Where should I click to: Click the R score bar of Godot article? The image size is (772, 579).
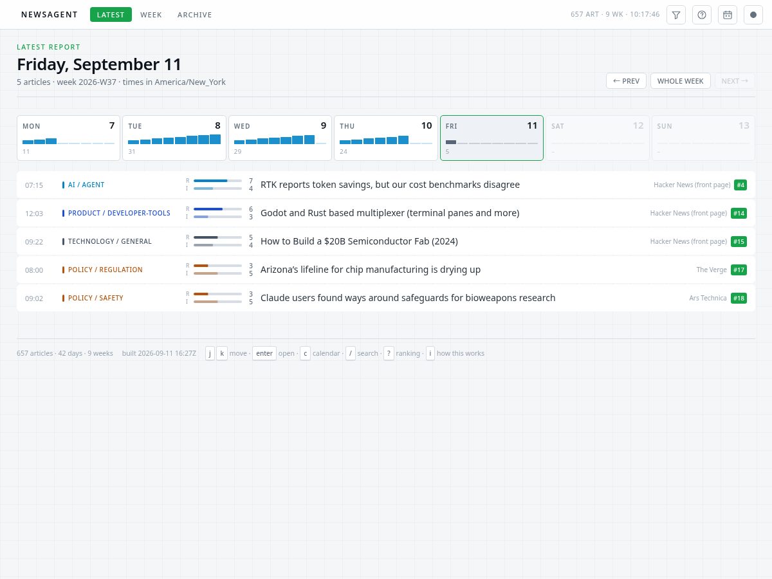(217, 209)
